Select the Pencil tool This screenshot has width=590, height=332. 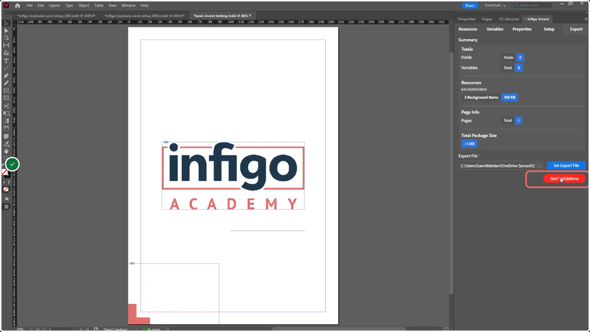(x=6, y=83)
